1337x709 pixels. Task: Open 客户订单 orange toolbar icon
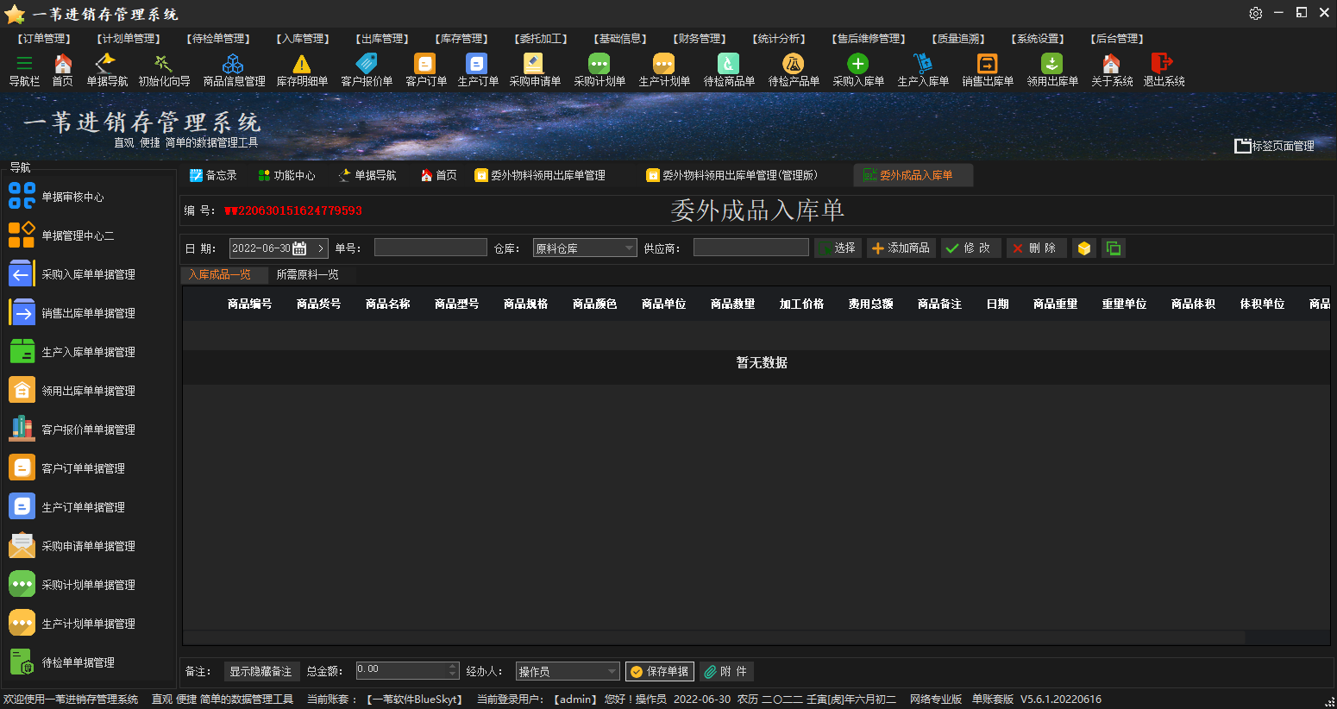(x=425, y=63)
